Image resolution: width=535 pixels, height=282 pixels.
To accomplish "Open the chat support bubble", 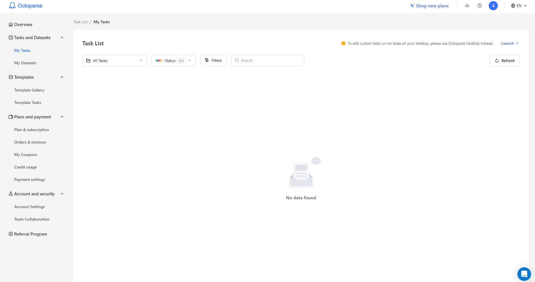I will pos(524,274).
